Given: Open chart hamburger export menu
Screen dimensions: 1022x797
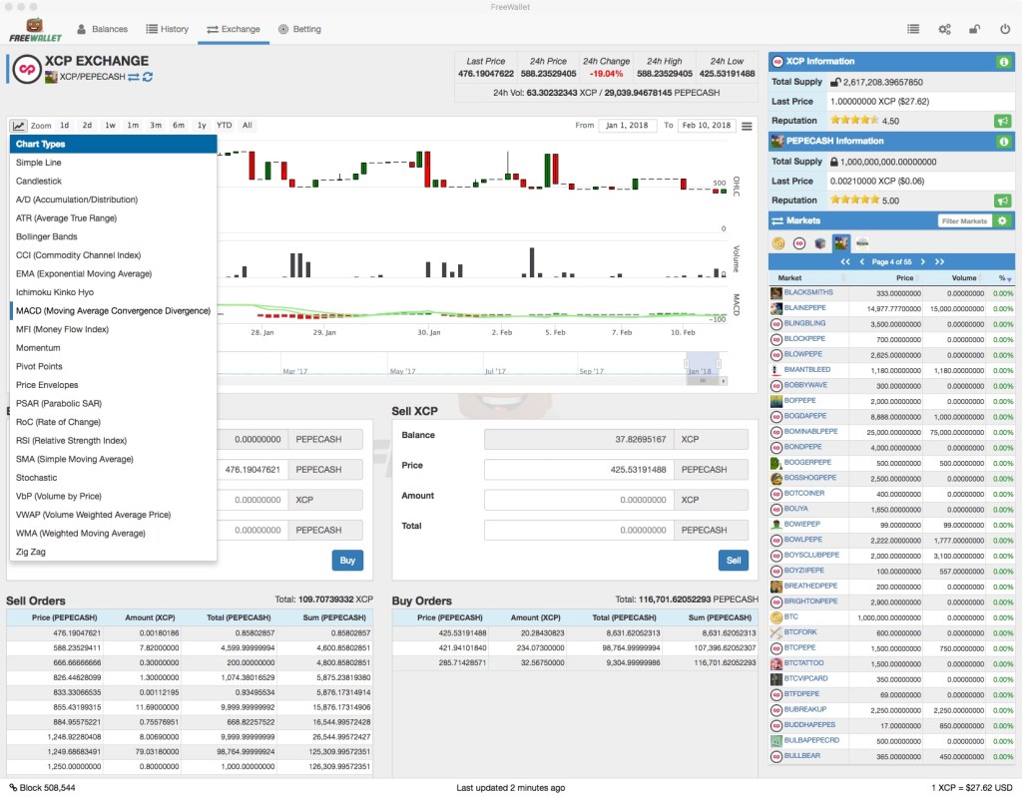Looking at the screenshot, I should click(747, 127).
